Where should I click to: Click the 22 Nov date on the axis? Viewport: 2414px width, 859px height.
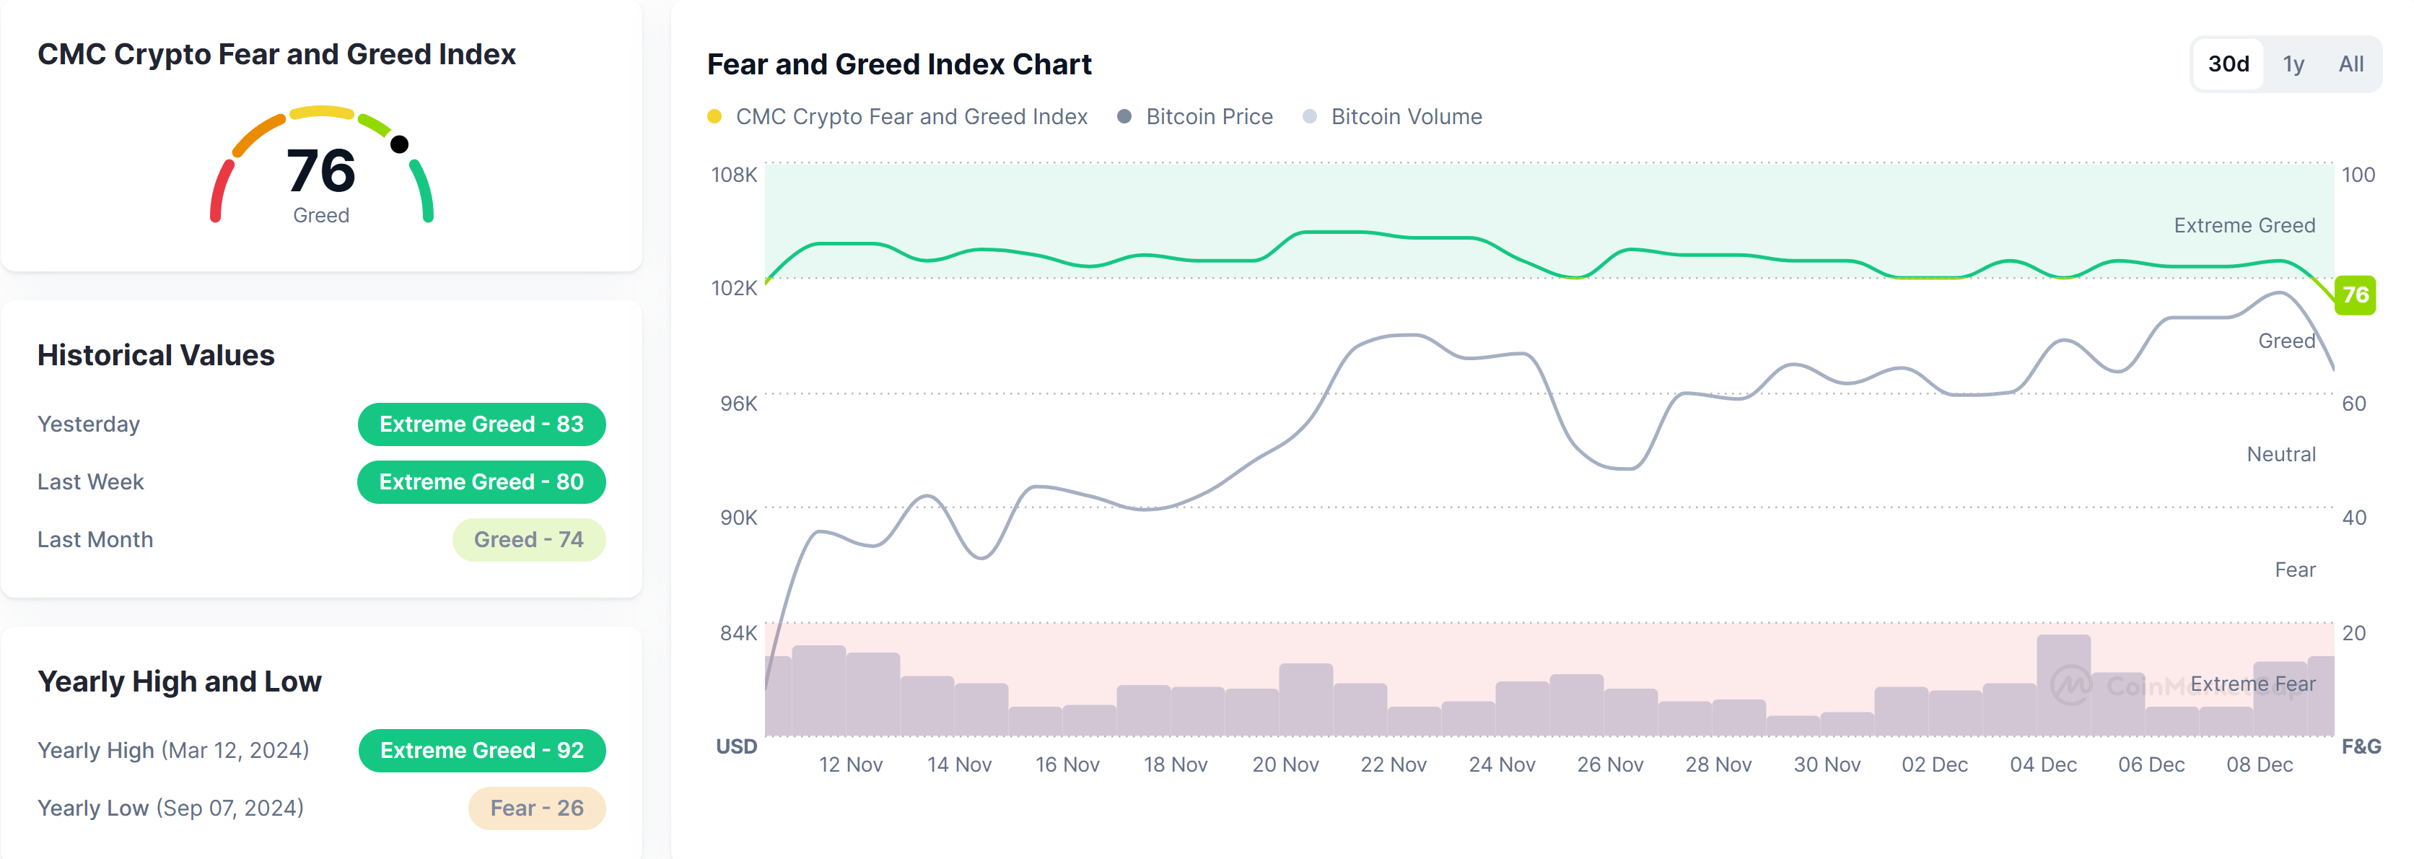point(1394,764)
